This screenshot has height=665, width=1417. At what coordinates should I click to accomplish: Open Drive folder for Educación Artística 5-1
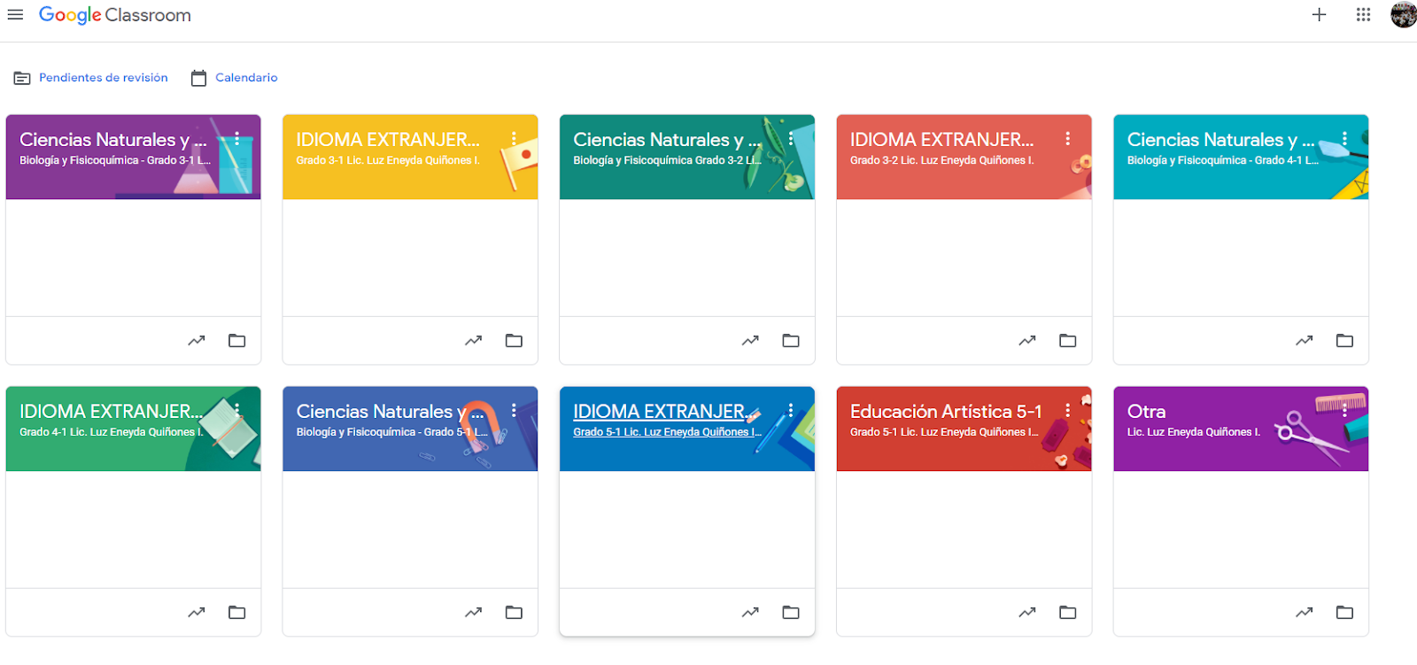click(x=1067, y=612)
